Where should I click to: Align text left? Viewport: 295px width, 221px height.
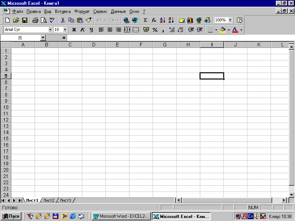pyautogui.click(x=101, y=30)
